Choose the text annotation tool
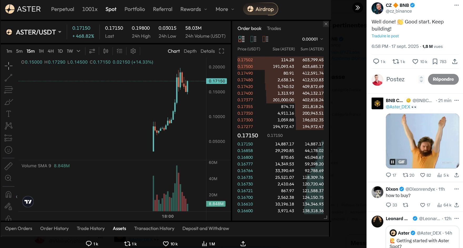The height and width of the screenshot is (248, 463). 8,114
